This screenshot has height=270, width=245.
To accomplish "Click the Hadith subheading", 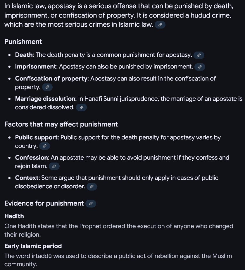I will (x=14, y=216).
